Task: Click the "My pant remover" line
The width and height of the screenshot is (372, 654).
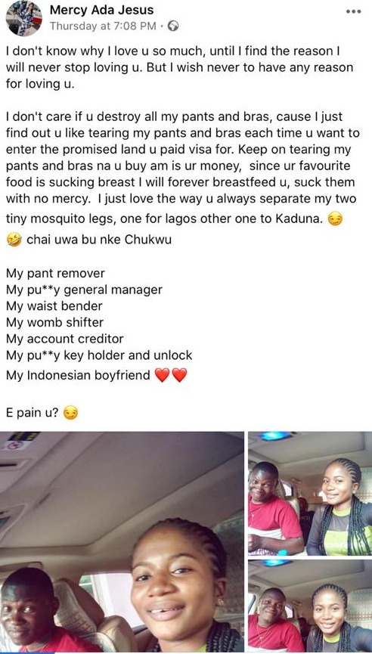Action: [x=55, y=274]
